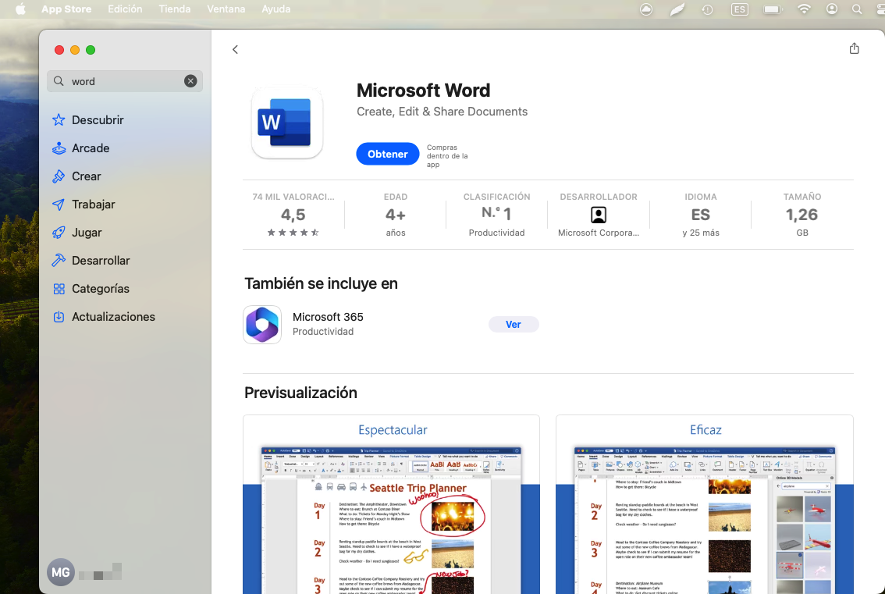Open the Tienda menu
This screenshot has width=885, height=594.
(174, 9)
